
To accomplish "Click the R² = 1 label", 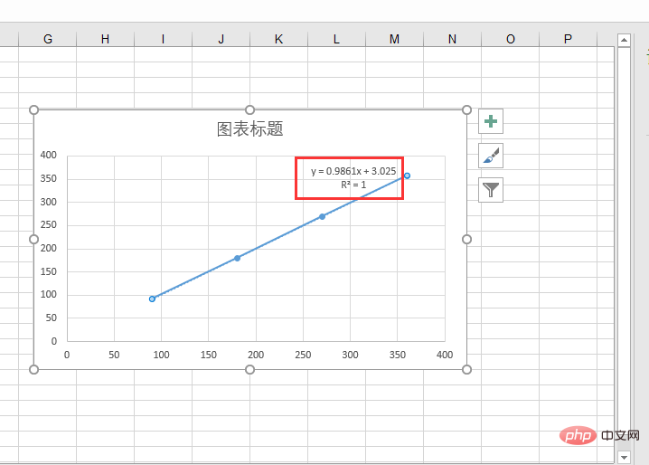I will pos(353,185).
